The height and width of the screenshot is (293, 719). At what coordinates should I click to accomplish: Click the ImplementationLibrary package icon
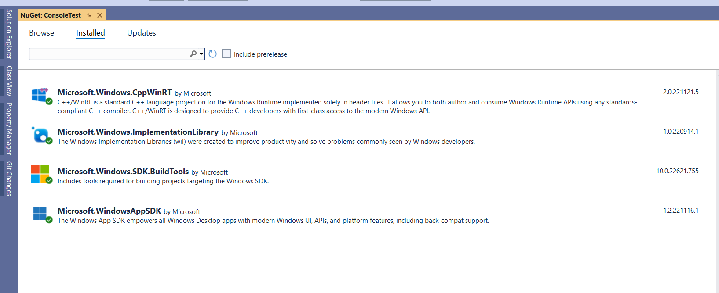click(x=41, y=135)
